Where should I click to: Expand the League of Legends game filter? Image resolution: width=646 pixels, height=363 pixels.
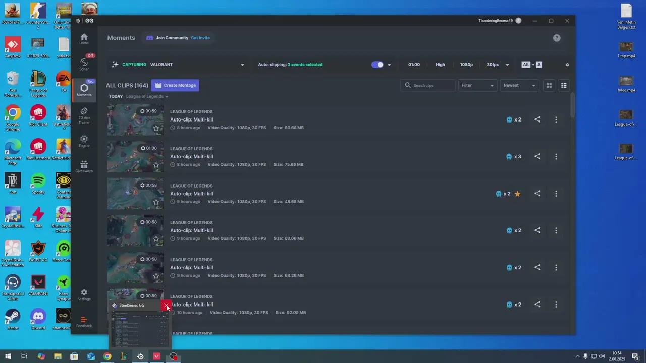click(x=147, y=96)
